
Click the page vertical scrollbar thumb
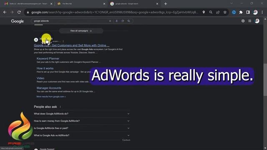pos(265,80)
